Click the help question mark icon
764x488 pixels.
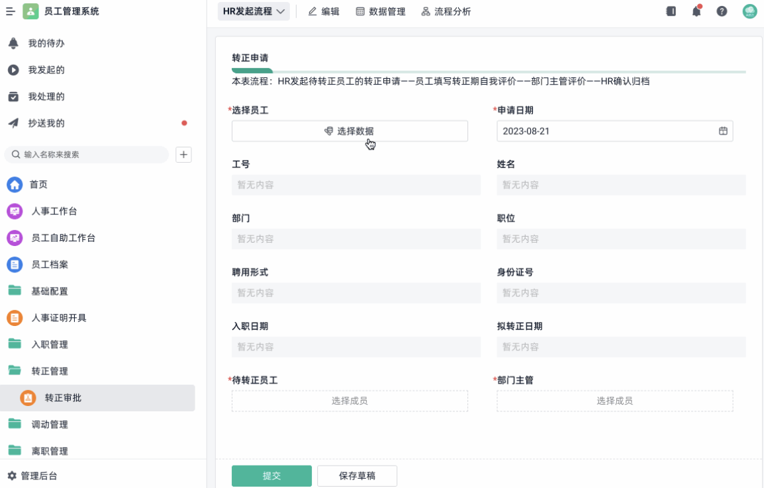[x=722, y=11]
